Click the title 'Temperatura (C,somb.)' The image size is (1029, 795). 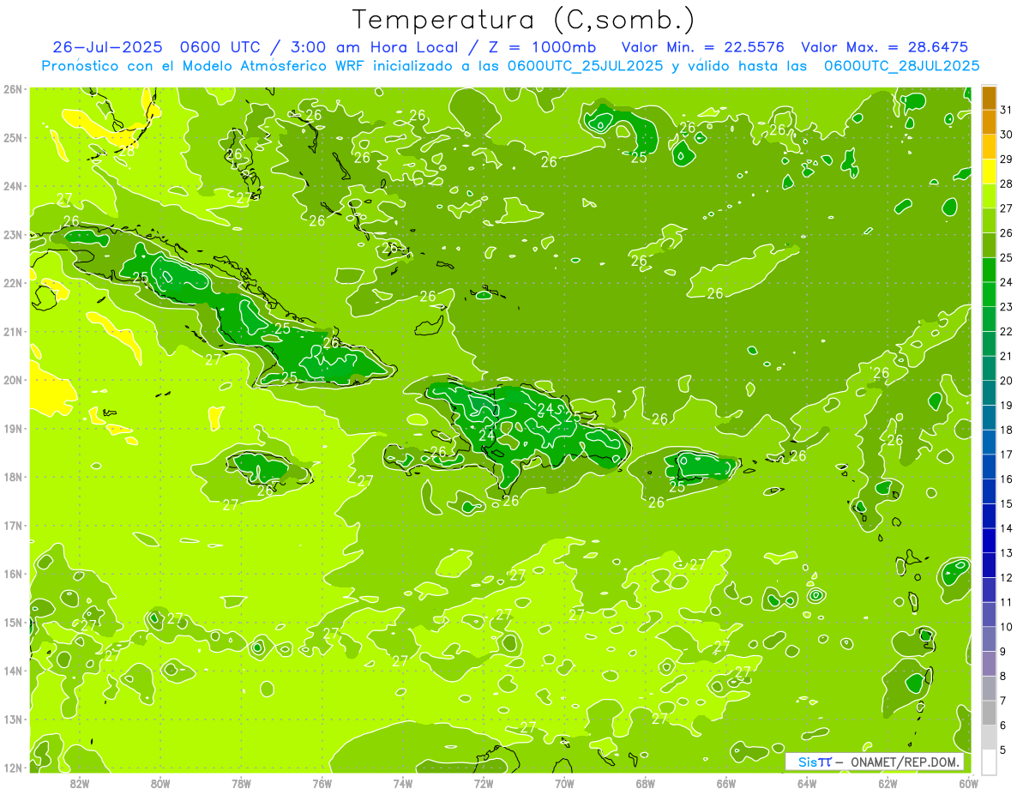coord(524,21)
